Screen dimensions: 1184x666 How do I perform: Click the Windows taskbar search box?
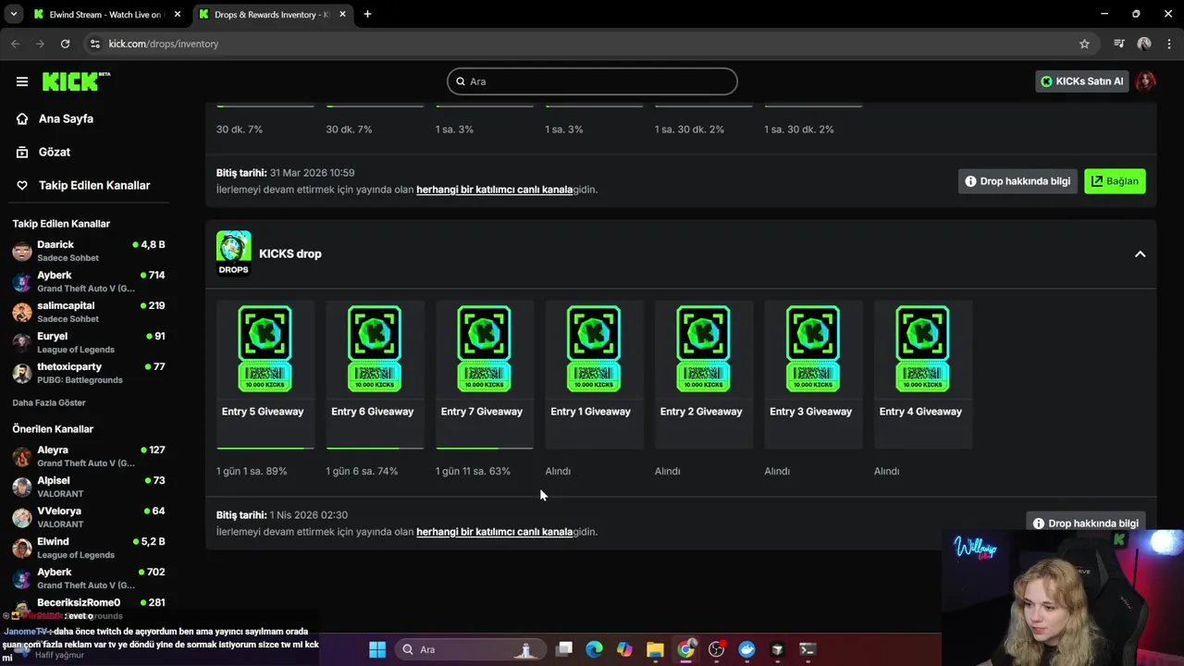tap(470, 649)
